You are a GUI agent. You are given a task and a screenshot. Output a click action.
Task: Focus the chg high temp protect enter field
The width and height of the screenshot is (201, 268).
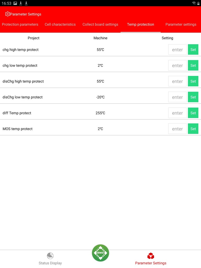click(x=177, y=49)
